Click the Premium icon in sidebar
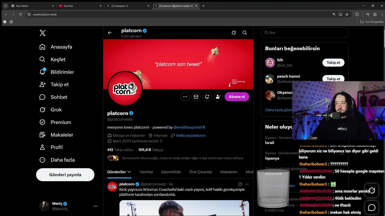Screen dimensions: 385x216 [42, 122]
